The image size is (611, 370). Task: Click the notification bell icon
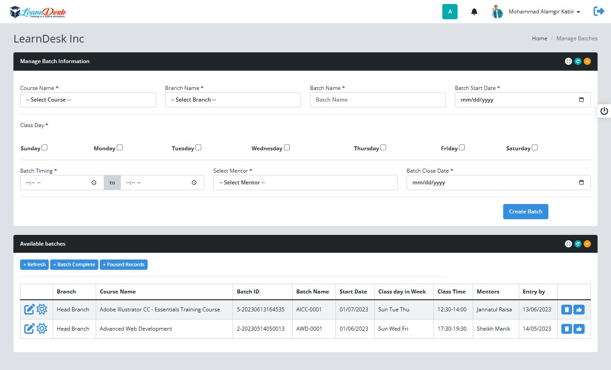474,12
